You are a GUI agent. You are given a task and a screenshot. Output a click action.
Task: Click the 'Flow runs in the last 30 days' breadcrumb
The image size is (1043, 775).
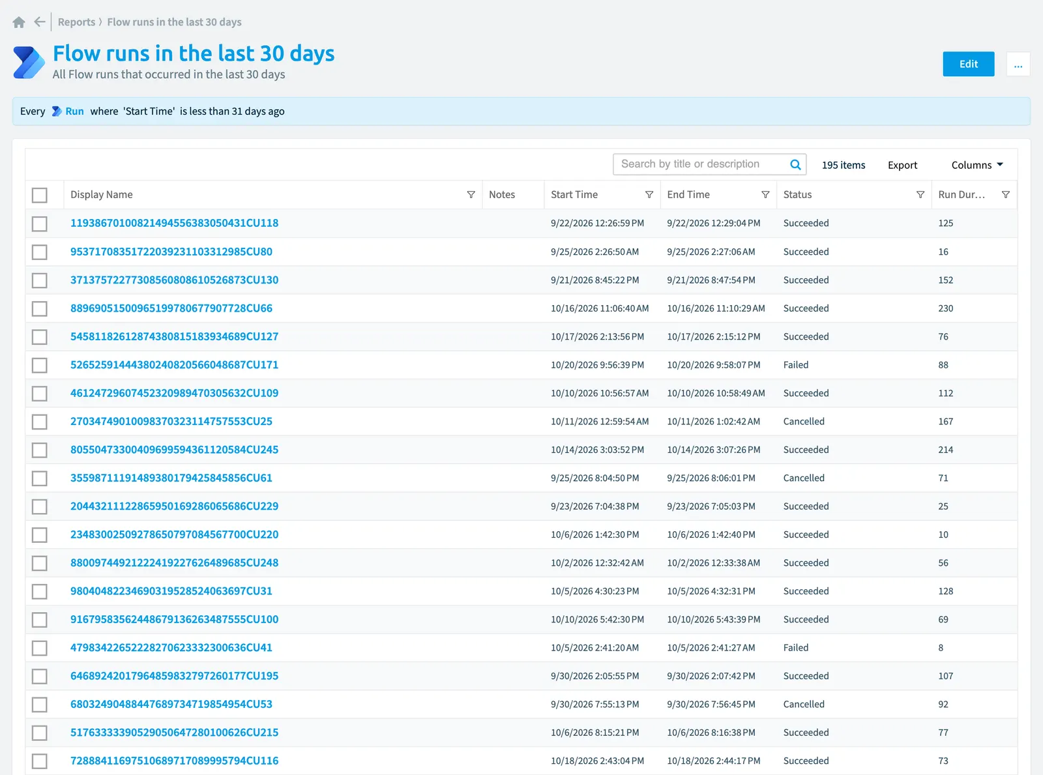point(174,22)
